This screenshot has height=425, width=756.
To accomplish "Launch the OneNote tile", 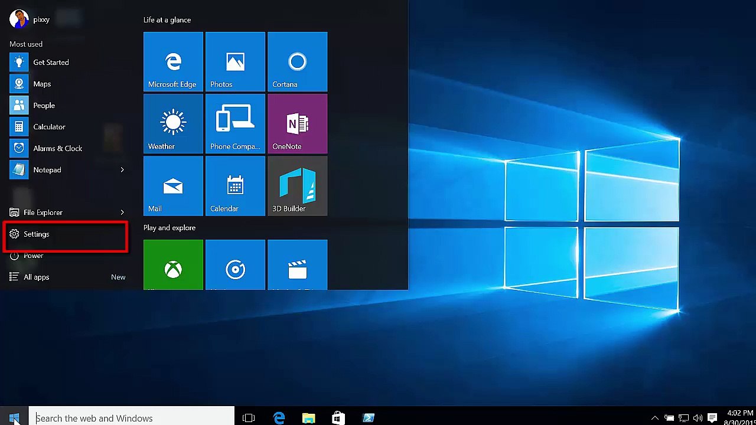I will point(297,124).
